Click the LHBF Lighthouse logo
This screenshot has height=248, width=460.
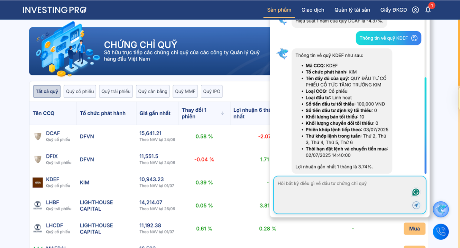tap(38, 205)
